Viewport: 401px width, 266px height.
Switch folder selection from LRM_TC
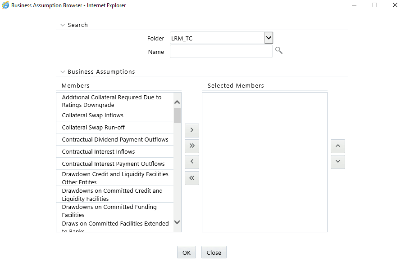point(268,38)
